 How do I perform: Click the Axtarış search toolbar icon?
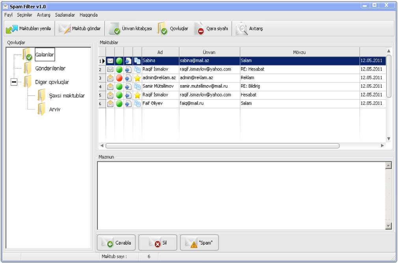click(x=241, y=29)
